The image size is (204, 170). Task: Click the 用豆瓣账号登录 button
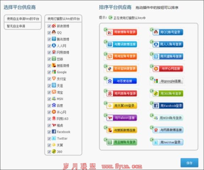122,142
